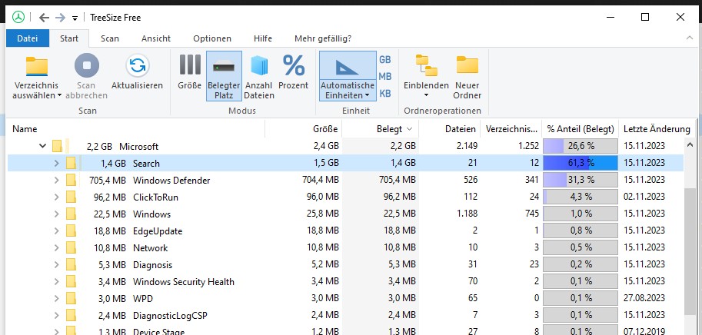Click the EdgeUpdate folder icon
The height and width of the screenshot is (335, 702).
point(72,231)
